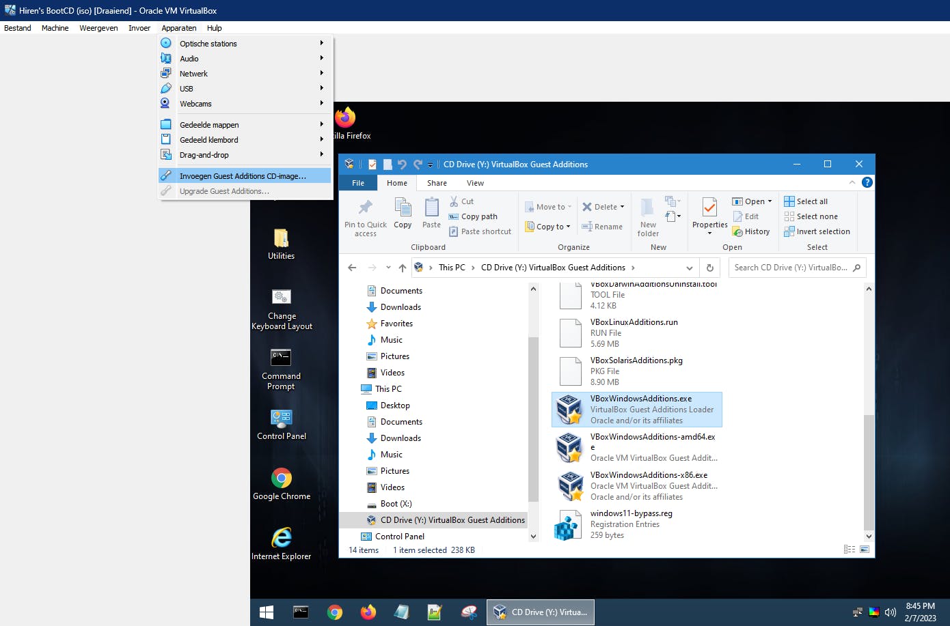Click the Paste icon in Clipboard group
Viewport: 950px width, 626px height.
(x=431, y=208)
